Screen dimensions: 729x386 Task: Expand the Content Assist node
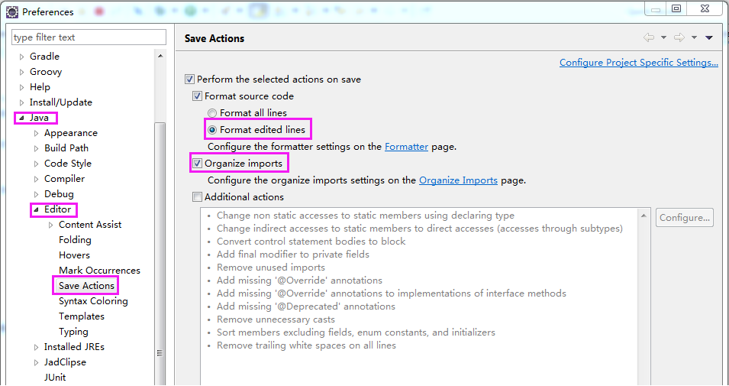[x=51, y=225]
